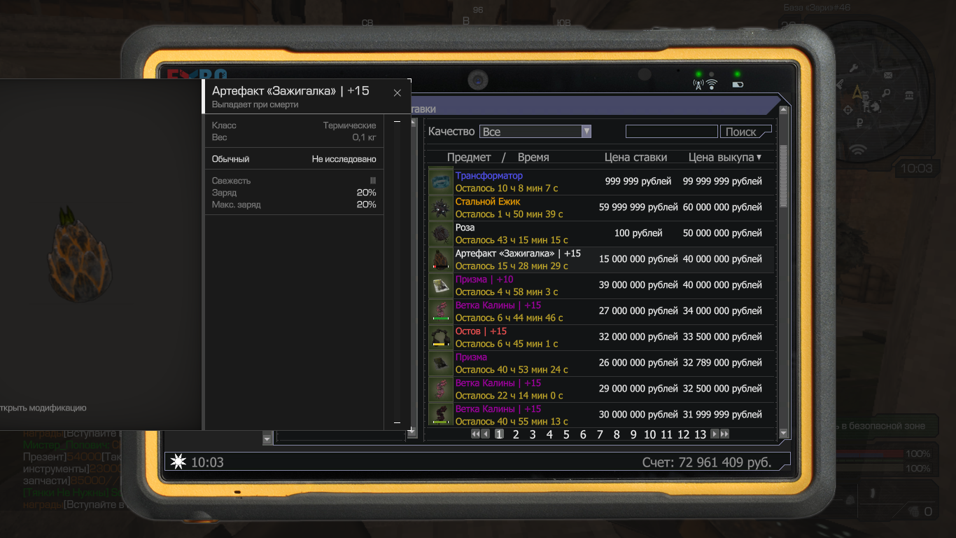Click the Трансформатор item icon

441,181
